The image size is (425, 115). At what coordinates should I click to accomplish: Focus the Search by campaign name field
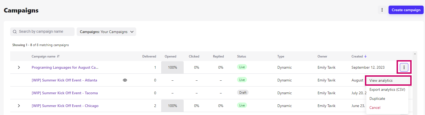point(42,32)
